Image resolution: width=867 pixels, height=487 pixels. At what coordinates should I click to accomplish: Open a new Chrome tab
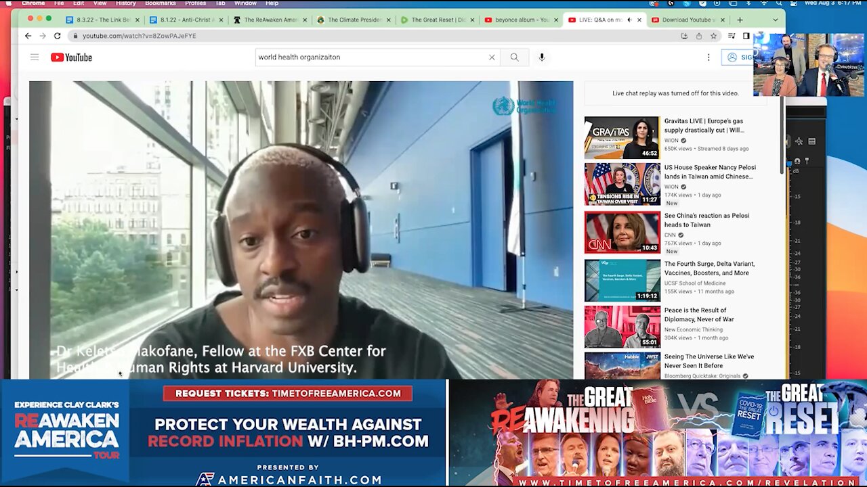[740, 20]
